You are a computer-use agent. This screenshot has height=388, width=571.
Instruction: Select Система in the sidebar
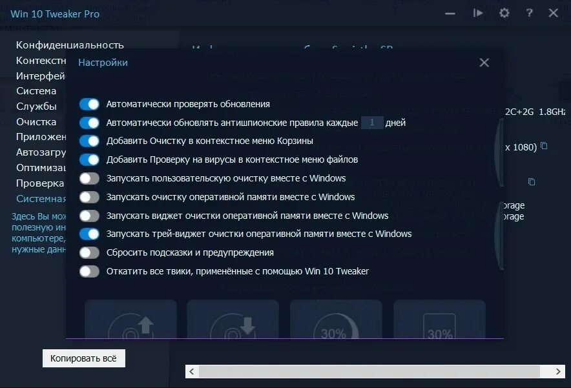tap(36, 91)
